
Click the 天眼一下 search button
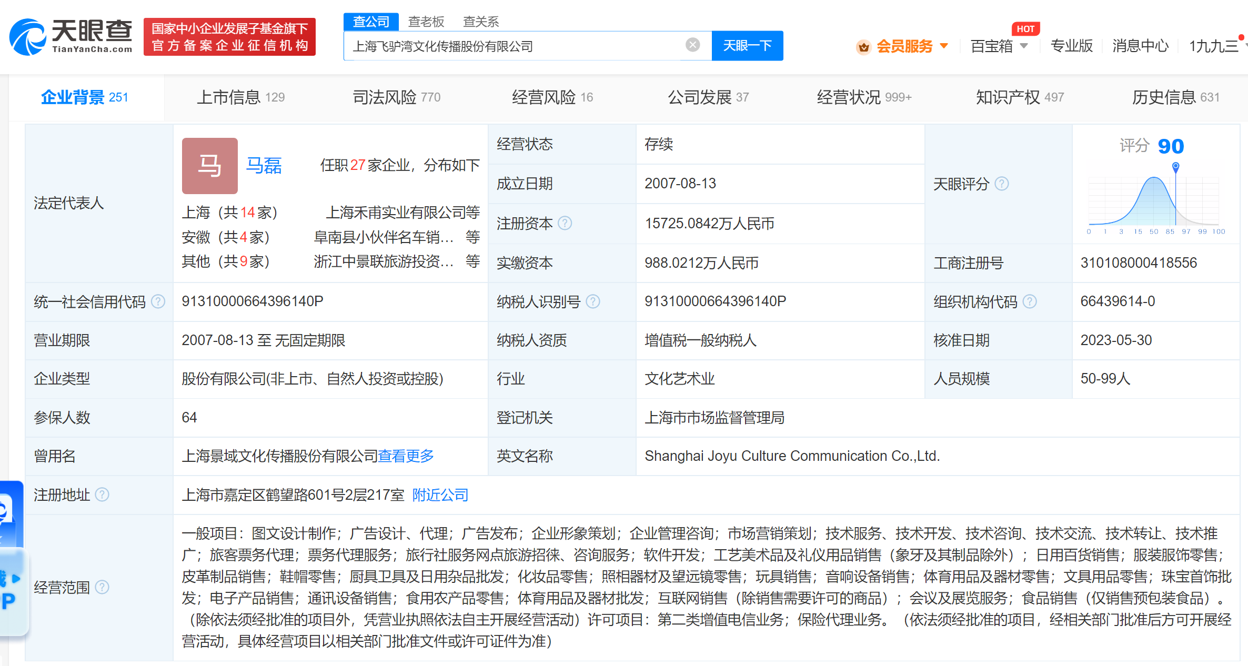pos(748,45)
